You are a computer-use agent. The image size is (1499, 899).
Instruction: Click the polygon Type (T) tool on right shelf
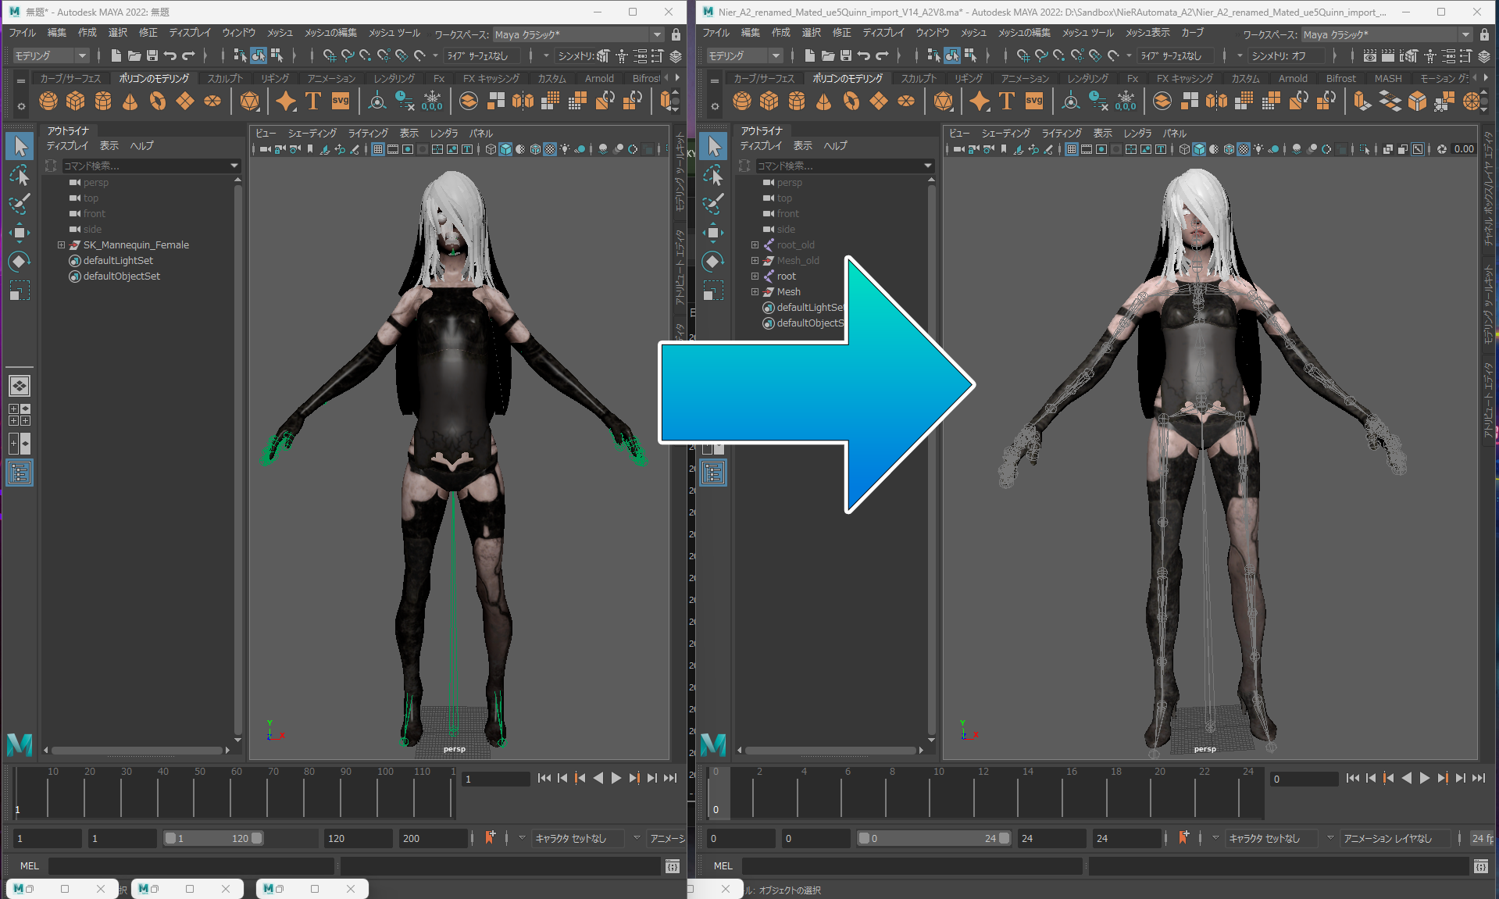1007,101
